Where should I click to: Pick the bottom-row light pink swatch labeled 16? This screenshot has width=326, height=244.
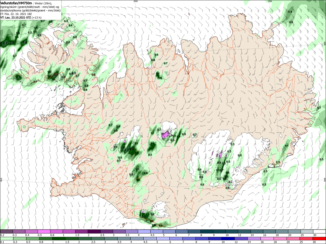267,239
